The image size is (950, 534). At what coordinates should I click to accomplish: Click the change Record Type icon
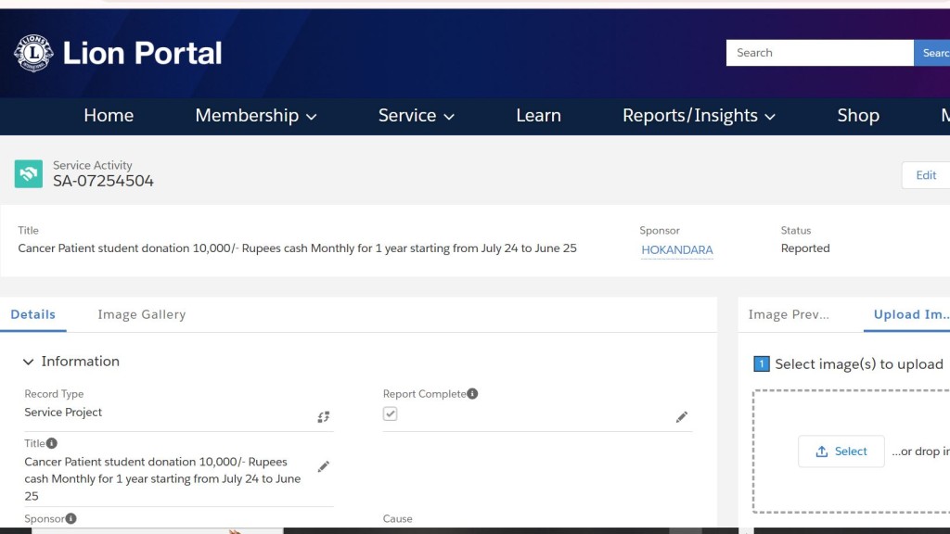[324, 416]
